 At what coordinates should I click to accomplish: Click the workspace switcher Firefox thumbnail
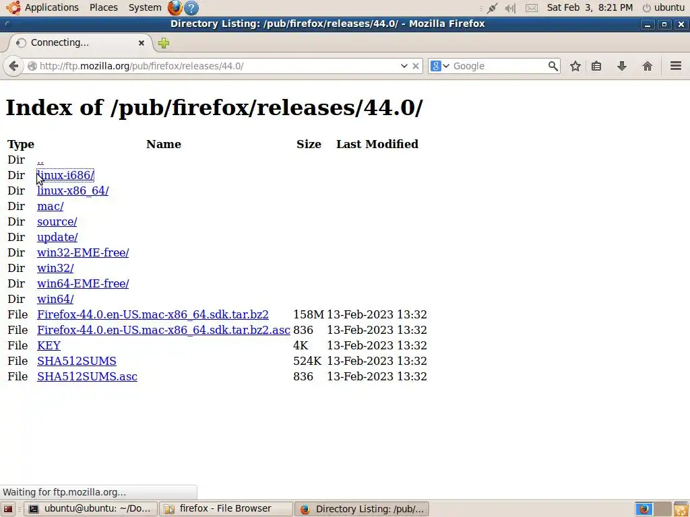644,509
